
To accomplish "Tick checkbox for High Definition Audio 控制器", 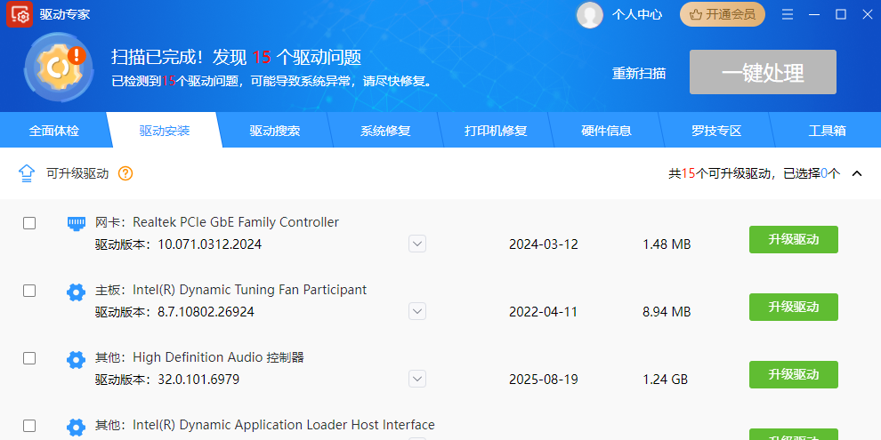I will click(x=29, y=358).
